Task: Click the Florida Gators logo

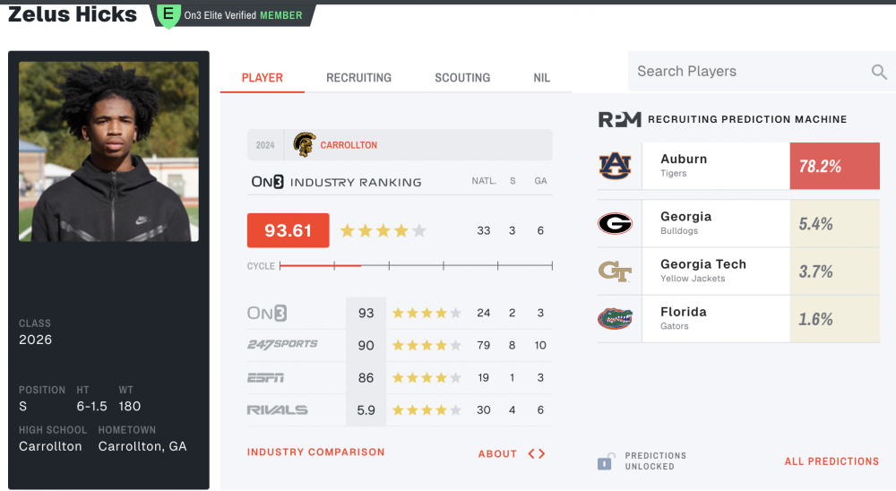Action: pyautogui.click(x=616, y=318)
